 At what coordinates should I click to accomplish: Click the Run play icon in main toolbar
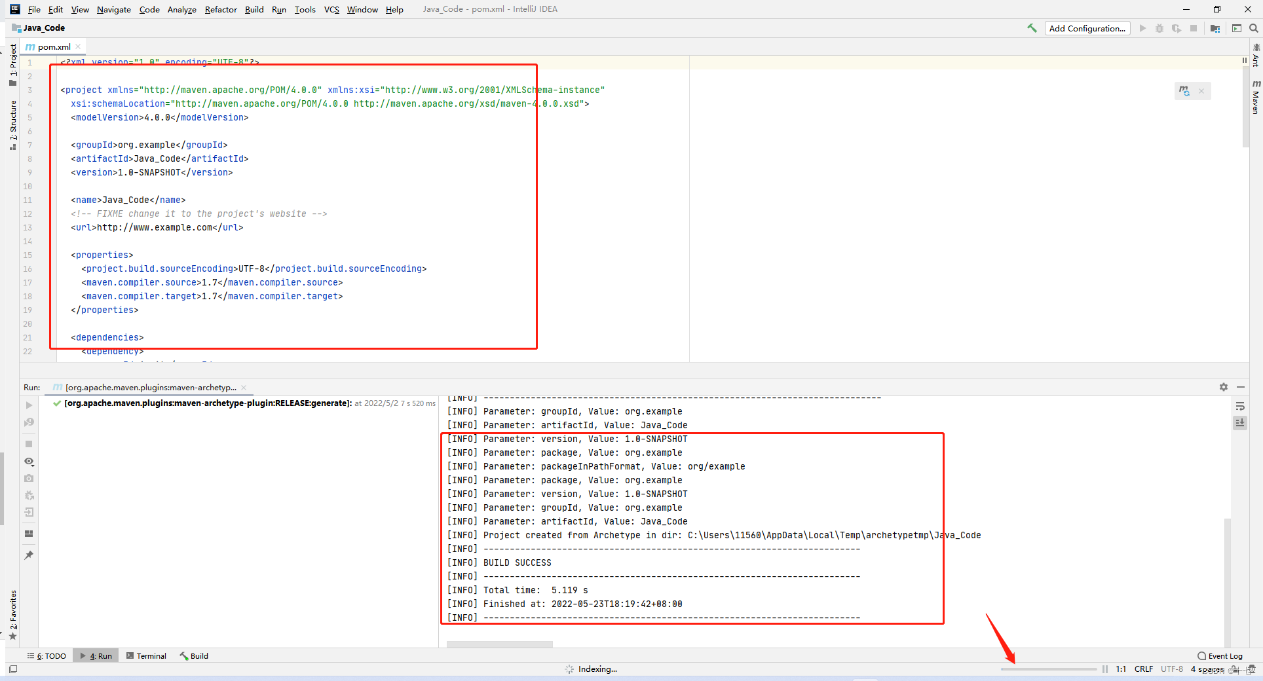1142,28
